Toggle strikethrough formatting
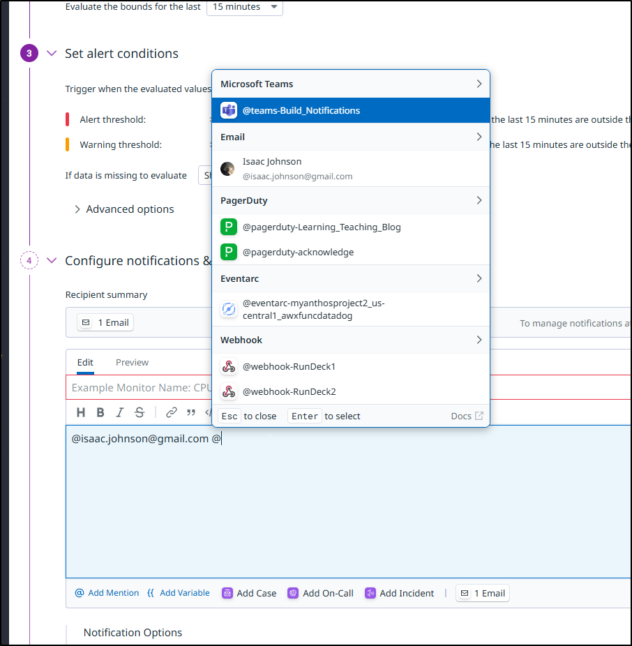This screenshot has height=646, width=632. click(x=140, y=412)
